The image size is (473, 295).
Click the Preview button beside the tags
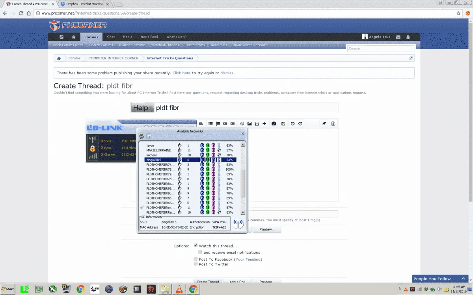266,230
